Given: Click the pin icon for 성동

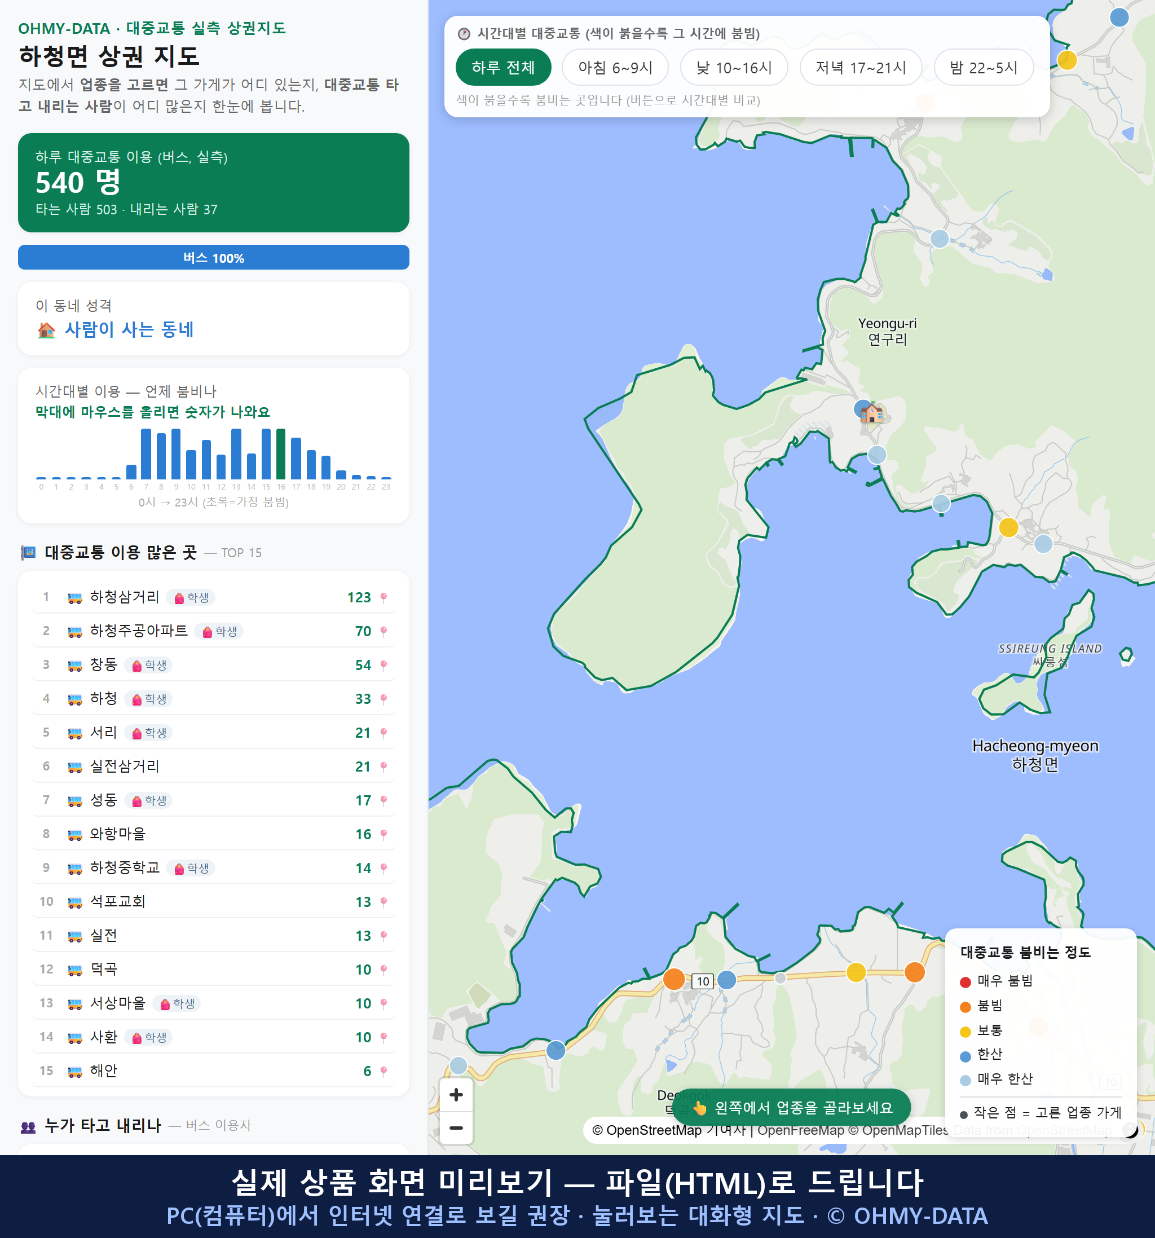Looking at the screenshot, I should pos(383,800).
